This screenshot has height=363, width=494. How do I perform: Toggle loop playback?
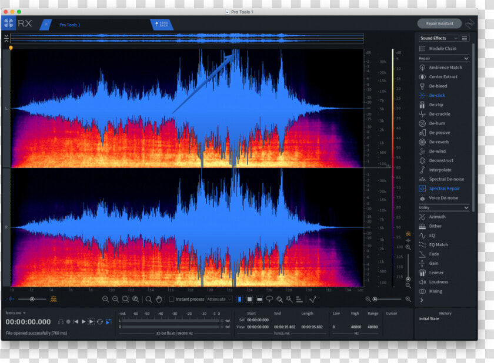point(100,321)
